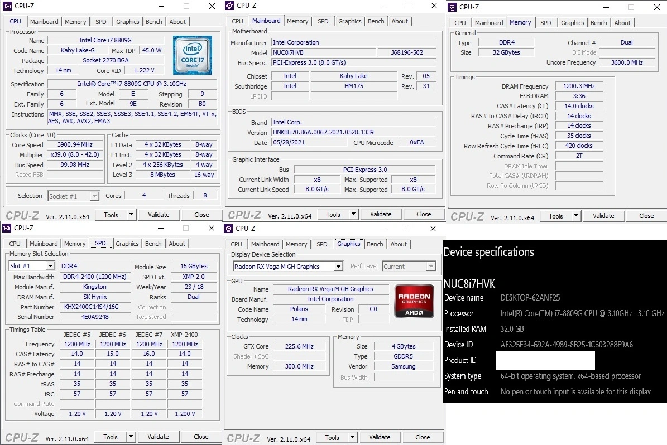
Task: Click the BIOS version "HNKBLi70.86A.0067.2021.0528.1339"
Action: point(354,132)
